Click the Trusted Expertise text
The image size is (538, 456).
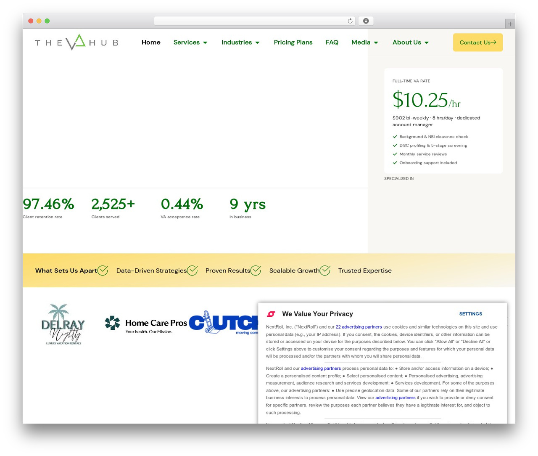coord(365,270)
